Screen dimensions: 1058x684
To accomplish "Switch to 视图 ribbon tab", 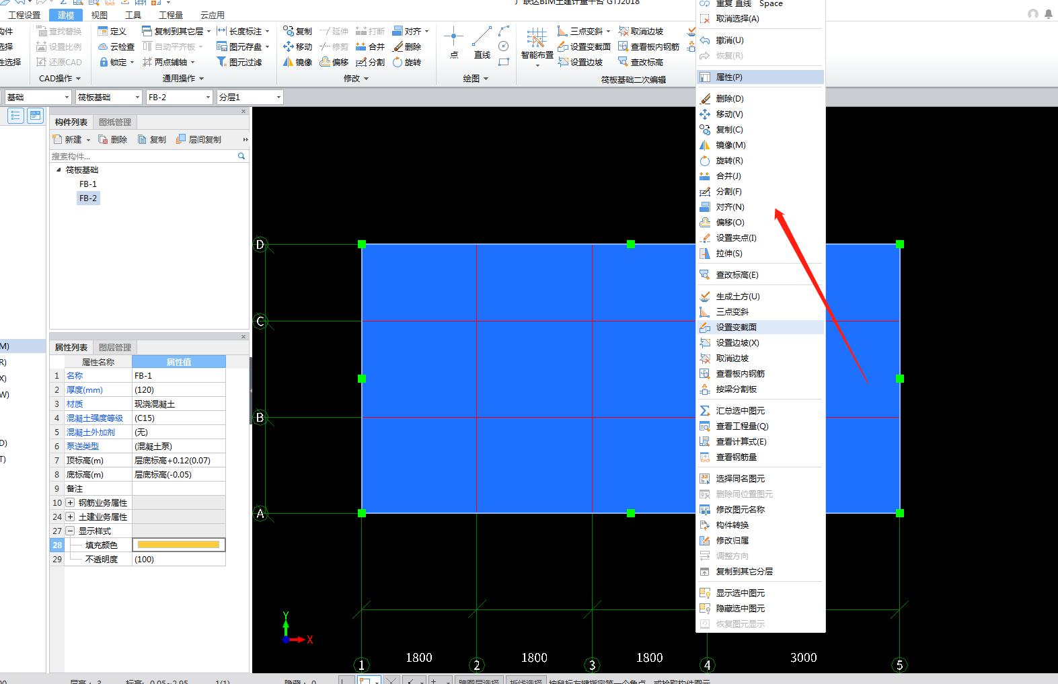I will [x=100, y=15].
